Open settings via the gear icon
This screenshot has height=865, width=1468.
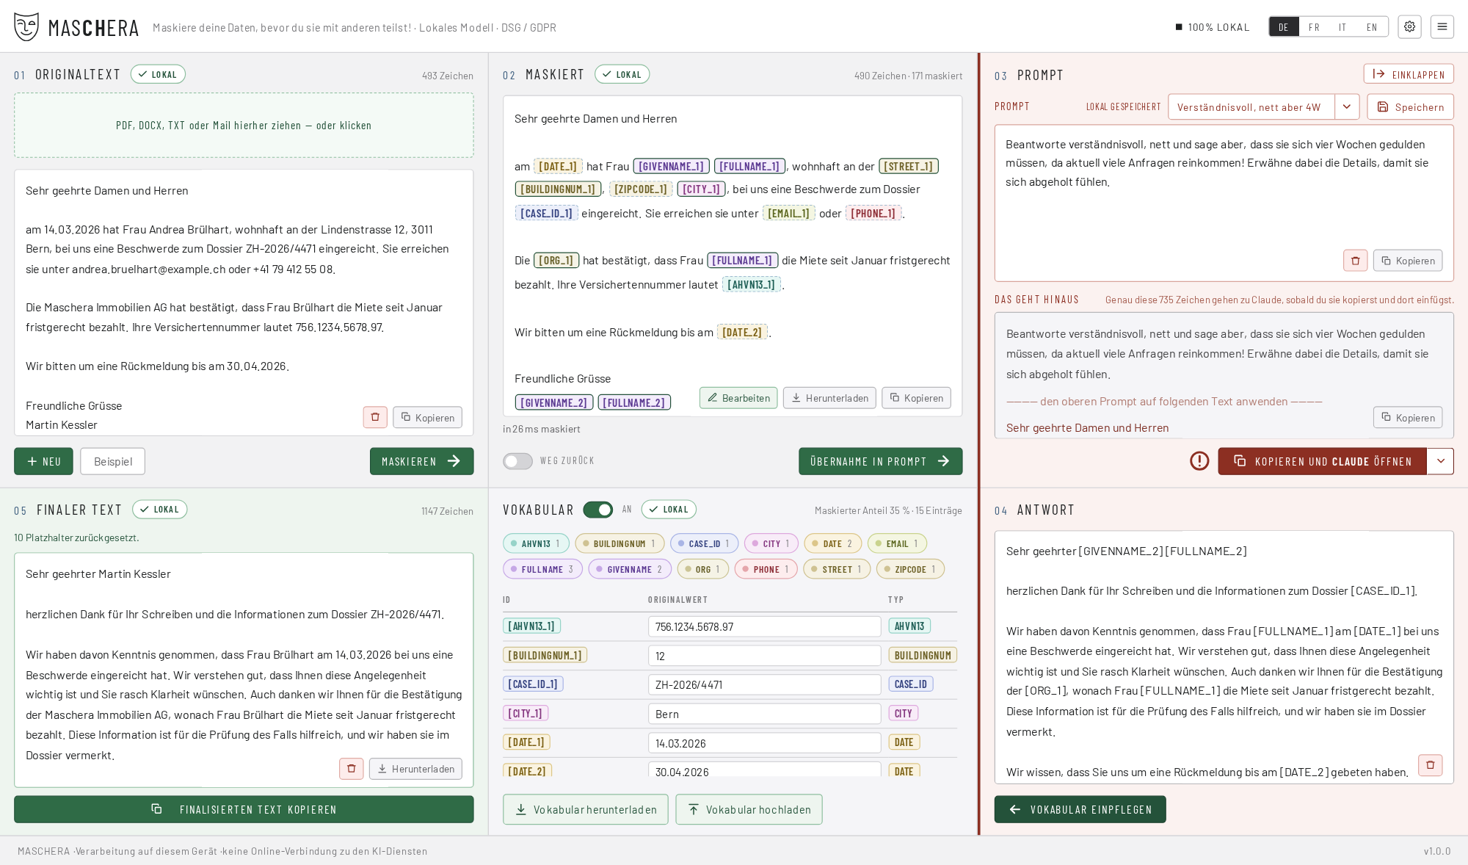coord(1409,27)
